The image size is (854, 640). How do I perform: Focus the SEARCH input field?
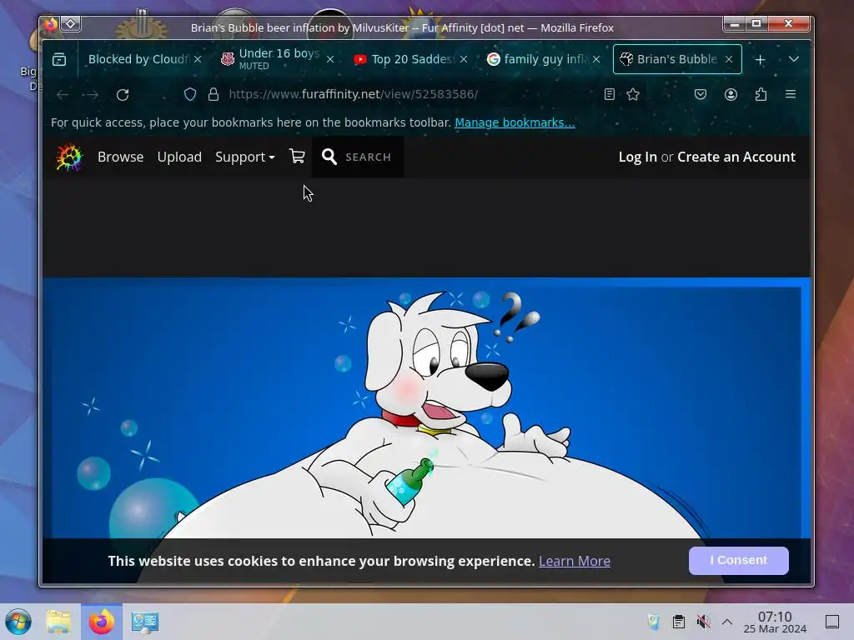click(x=368, y=157)
